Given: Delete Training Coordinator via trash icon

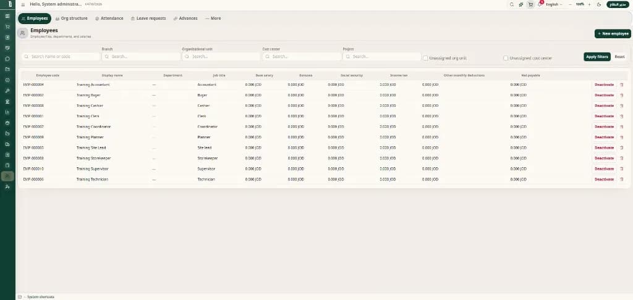Looking at the screenshot, I should [x=622, y=127].
